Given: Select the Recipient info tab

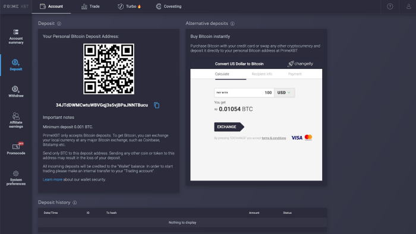Looking at the screenshot, I should pos(262,74).
